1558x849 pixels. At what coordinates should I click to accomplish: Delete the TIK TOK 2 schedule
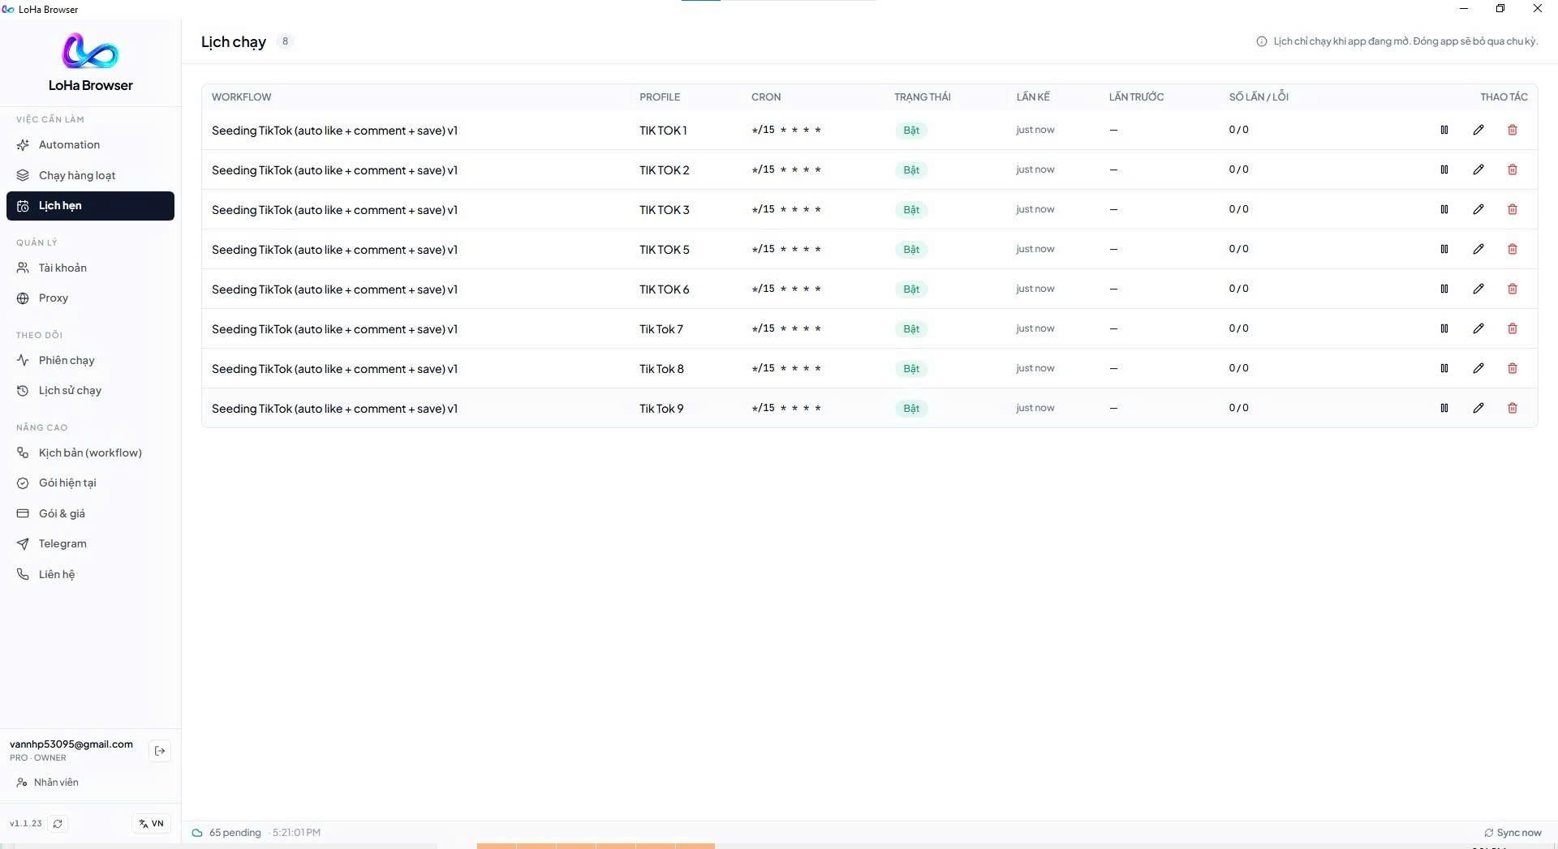[1513, 169]
